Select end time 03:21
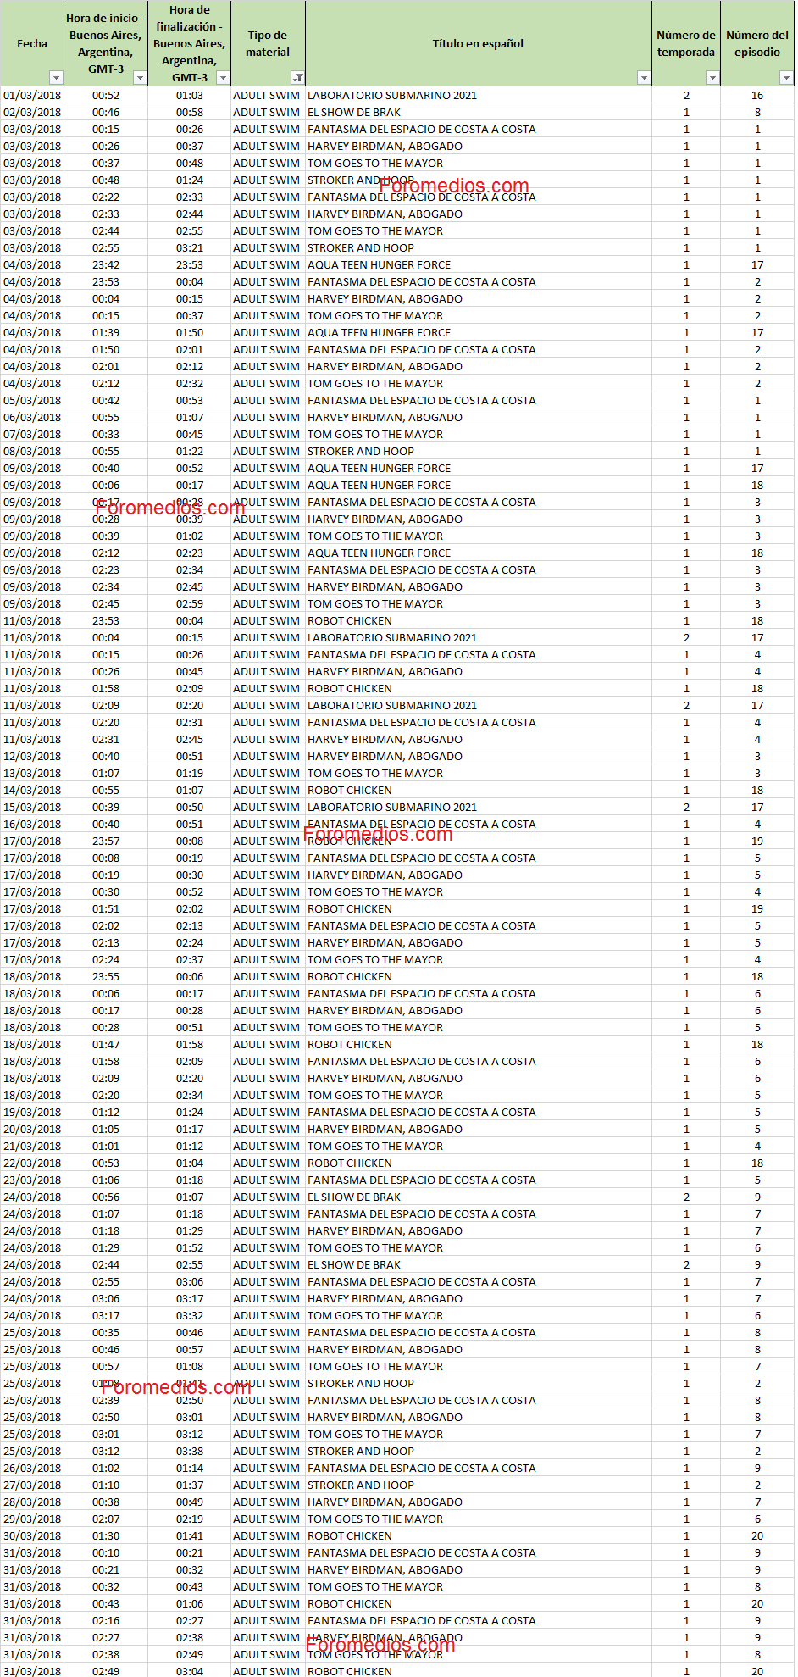This screenshot has width=798, height=1677. point(190,247)
